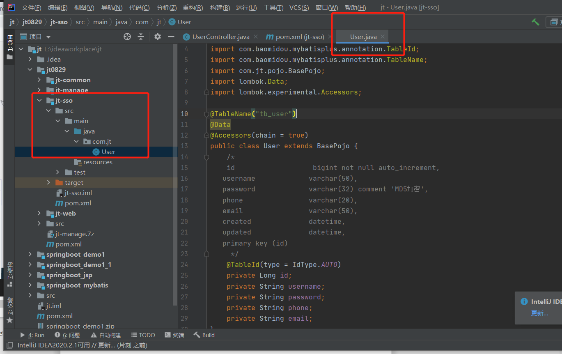The height and width of the screenshot is (354, 562).
Task: Click the collapse all icon in project panel
Action: coord(141,37)
